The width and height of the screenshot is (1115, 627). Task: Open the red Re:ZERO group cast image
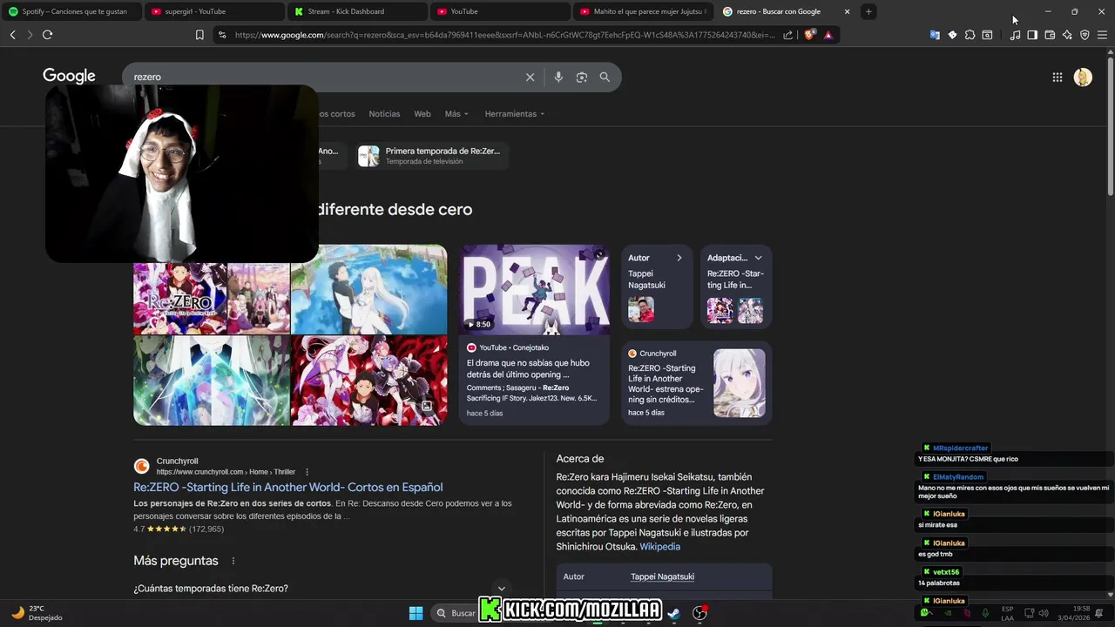(368, 381)
